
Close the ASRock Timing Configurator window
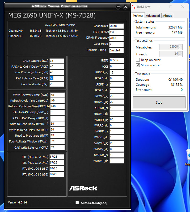[x=125, y=7]
